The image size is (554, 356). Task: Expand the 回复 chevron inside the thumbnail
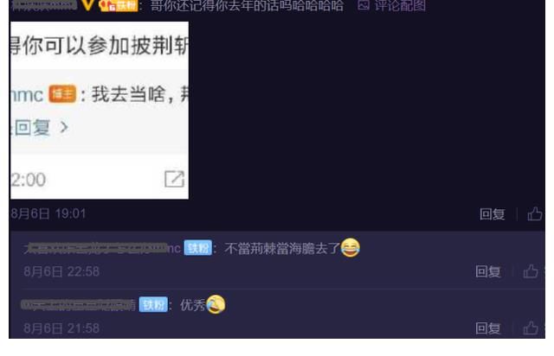[x=64, y=127]
